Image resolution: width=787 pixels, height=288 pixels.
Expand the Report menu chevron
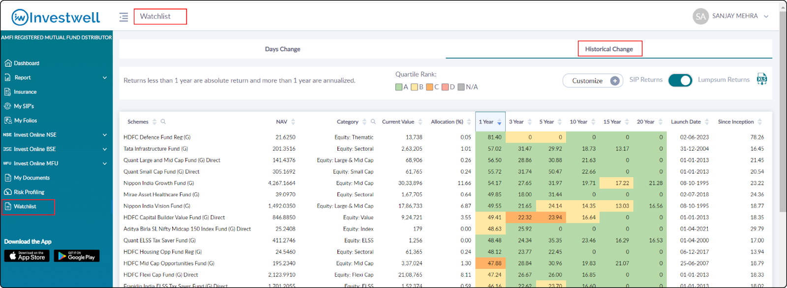[105, 78]
